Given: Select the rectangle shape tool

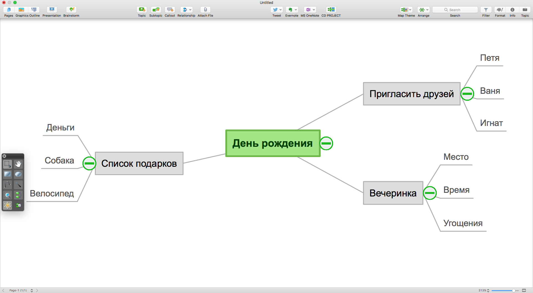Looking at the screenshot, I should click(x=7, y=174).
